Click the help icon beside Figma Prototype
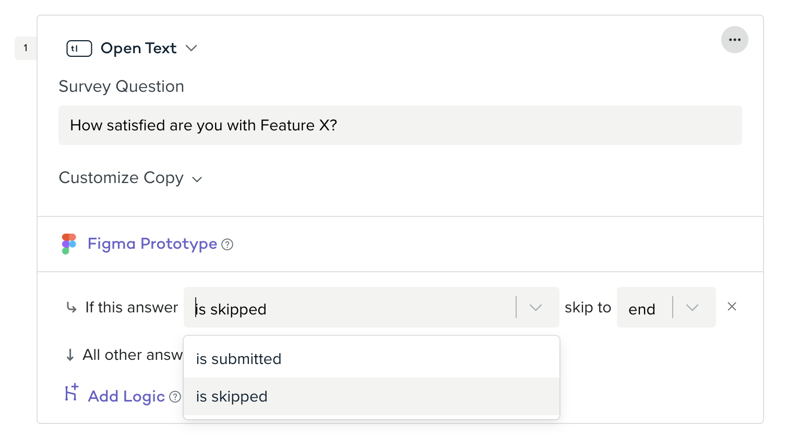This screenshot has width=787, height=437. coord(228,245)
